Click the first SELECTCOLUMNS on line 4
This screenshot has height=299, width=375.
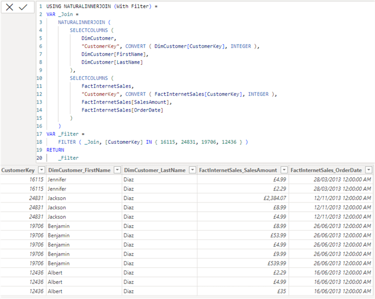89,30
